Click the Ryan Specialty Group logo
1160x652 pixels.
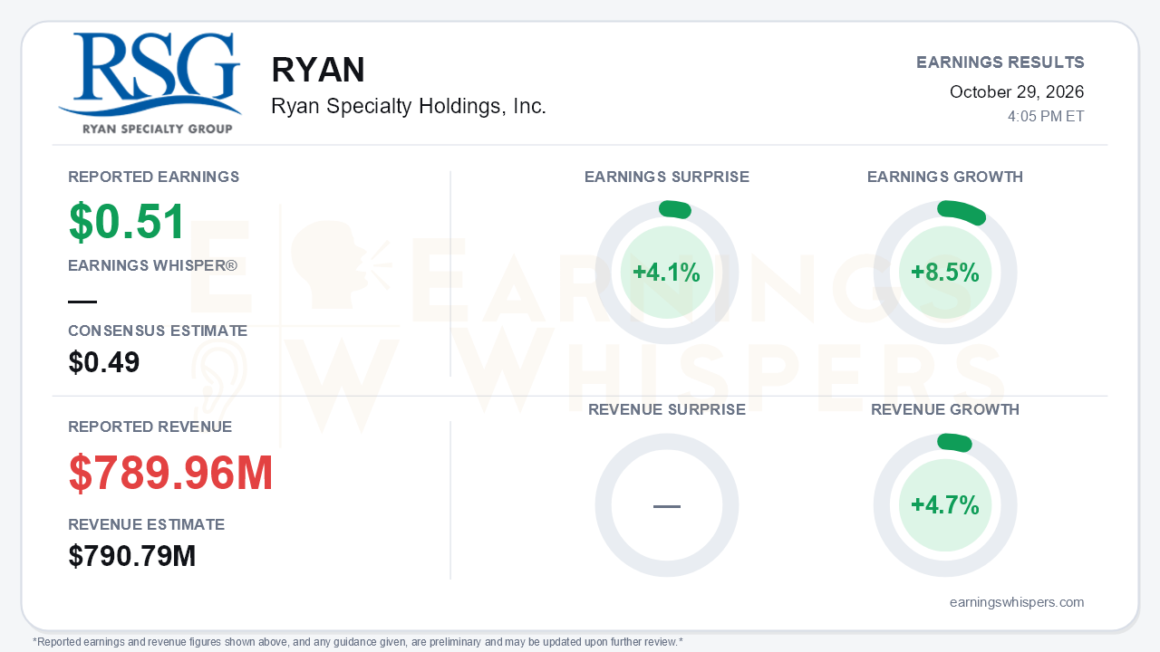[150, 83]
